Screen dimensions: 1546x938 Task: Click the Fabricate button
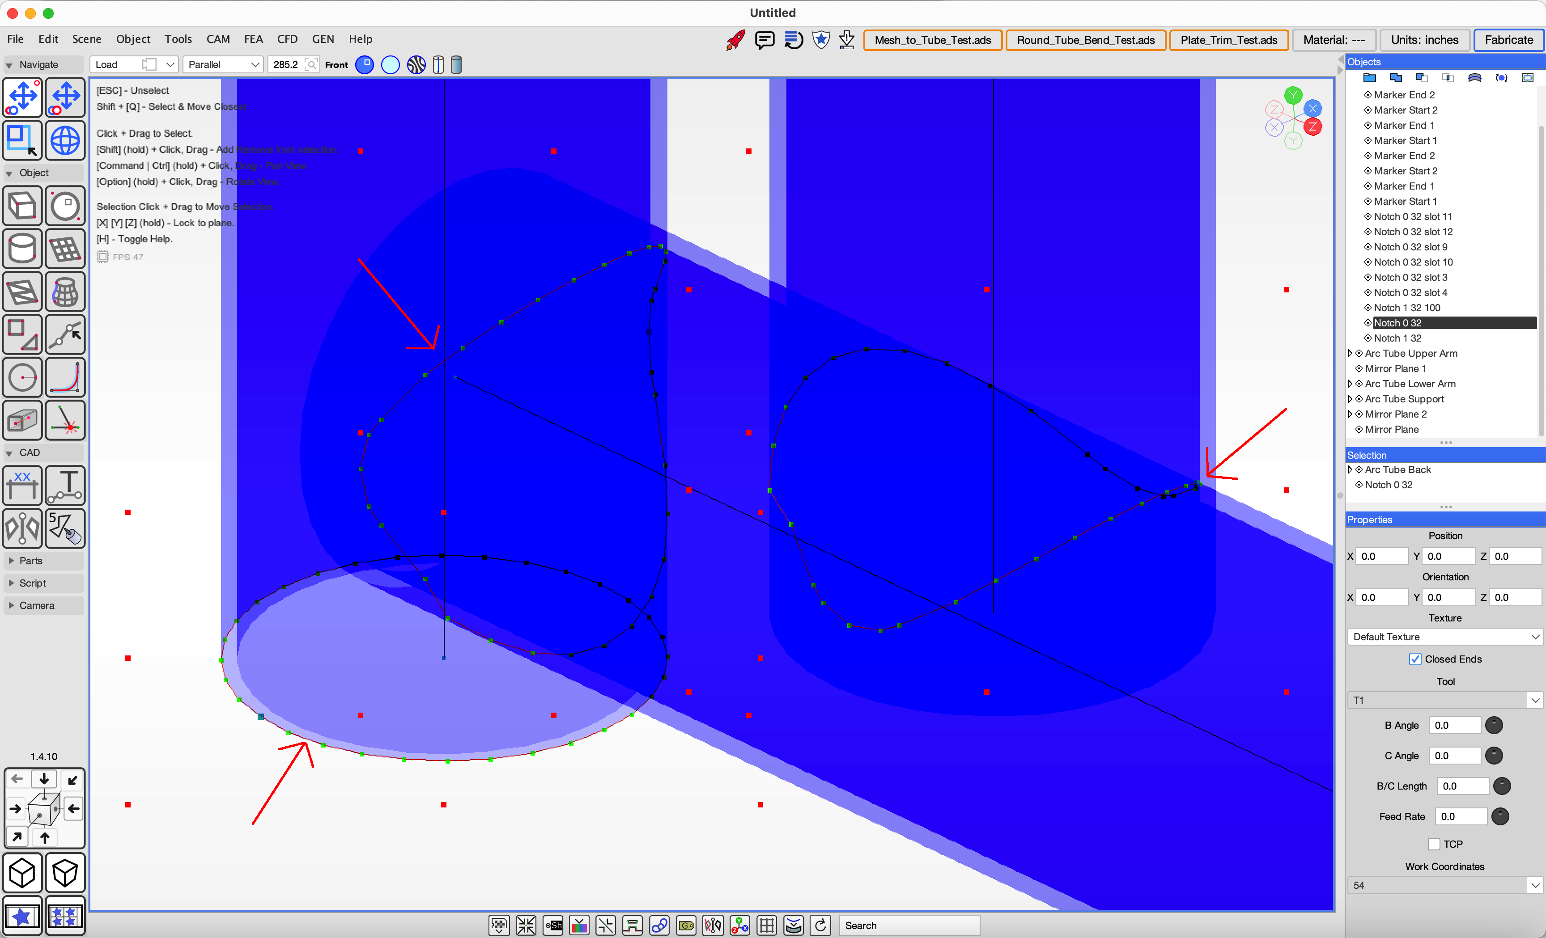pos(1508,40)
